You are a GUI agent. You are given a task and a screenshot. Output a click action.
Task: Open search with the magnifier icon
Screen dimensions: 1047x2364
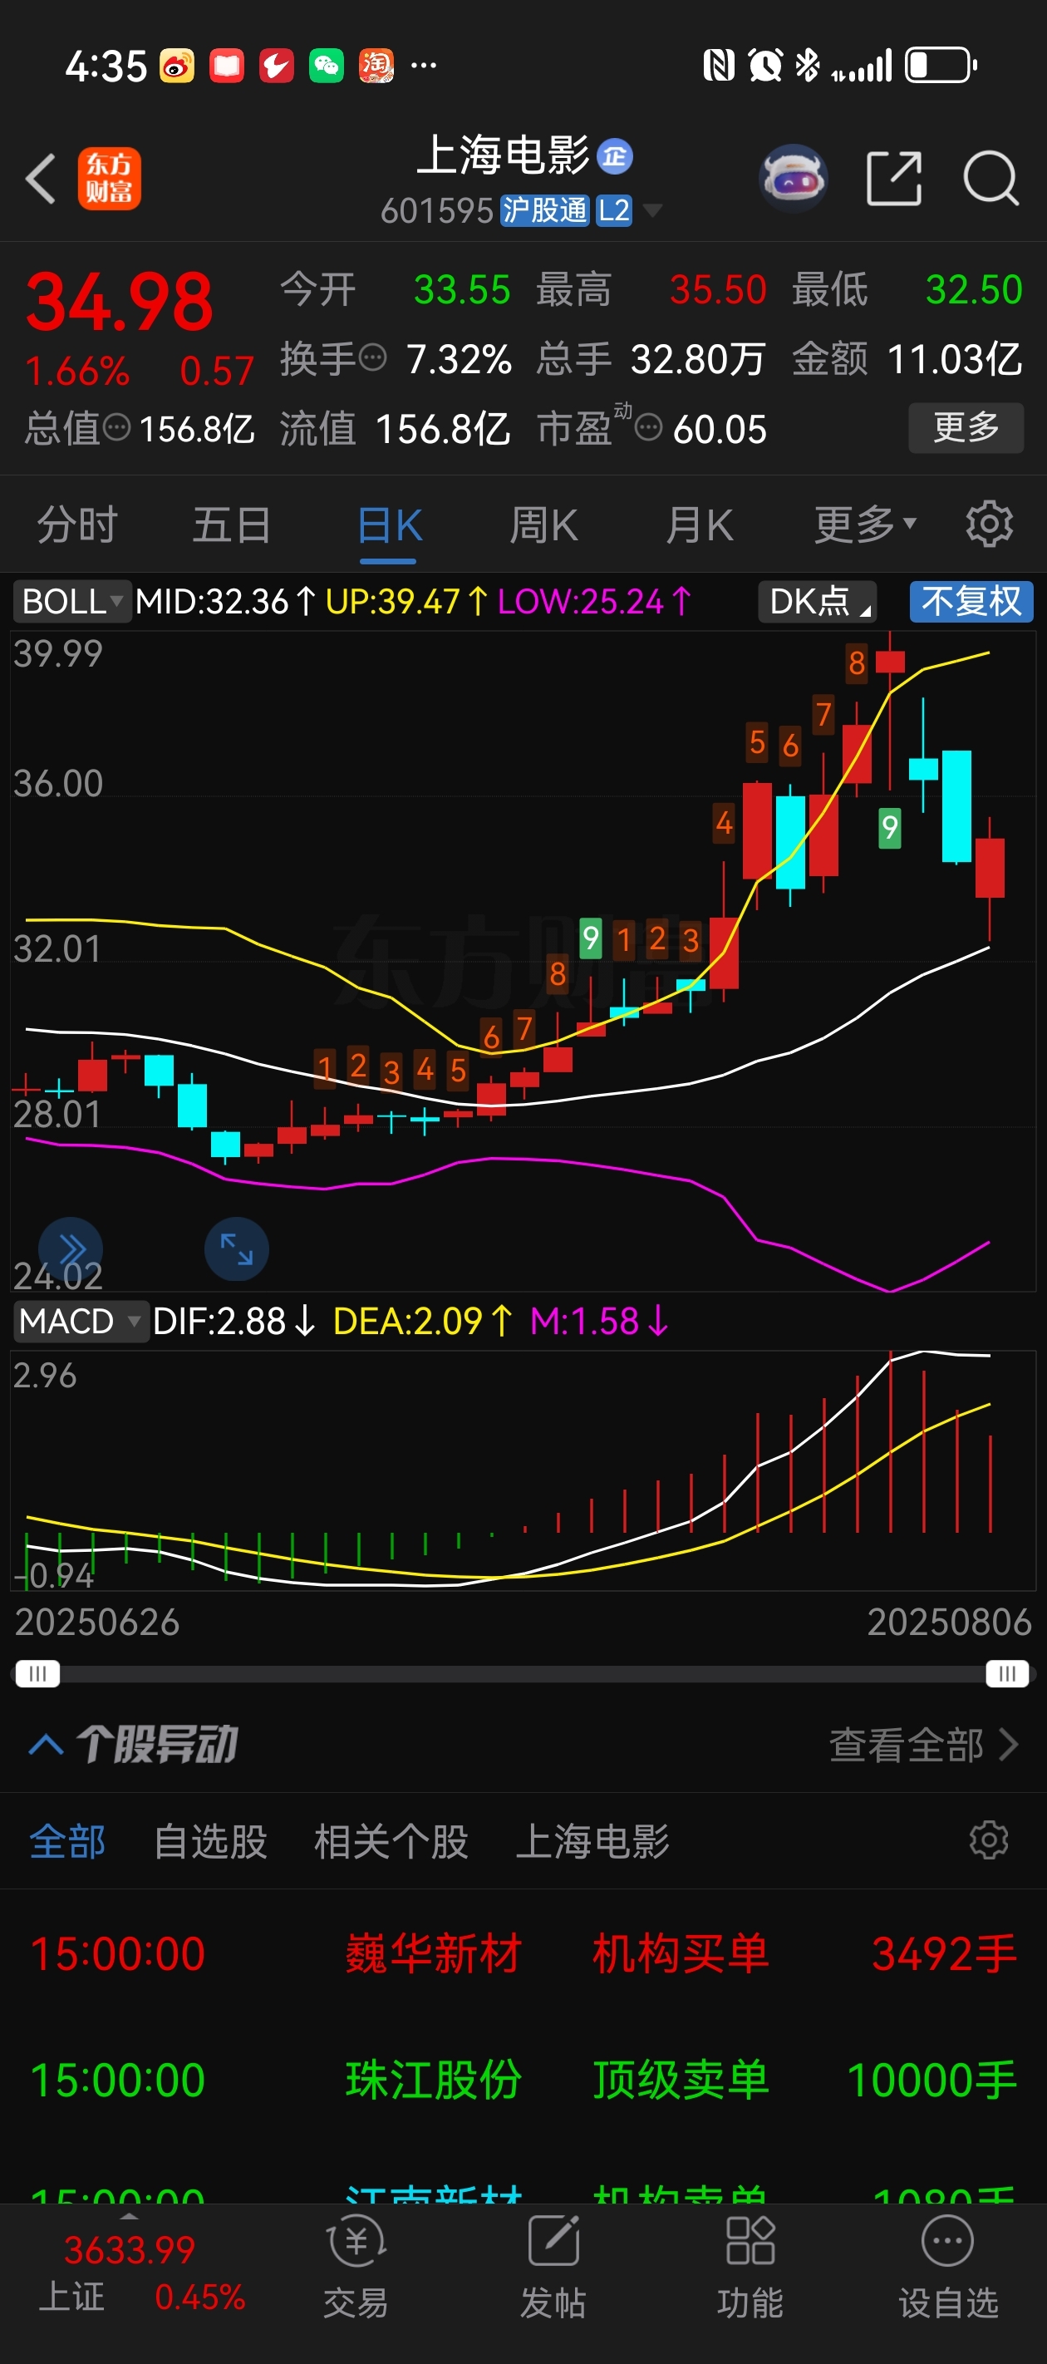(991, 178)
